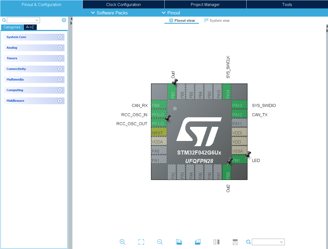Open the Software Packs dropdown menu
Screen dimensions: 328x249
pyautogui.click(x=109, y=13)
